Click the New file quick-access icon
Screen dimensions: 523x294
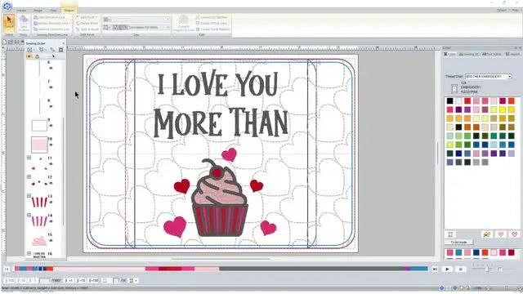[5, 42]
